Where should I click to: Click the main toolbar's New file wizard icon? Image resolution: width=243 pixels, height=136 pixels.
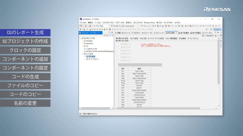[x=142, y=26]
